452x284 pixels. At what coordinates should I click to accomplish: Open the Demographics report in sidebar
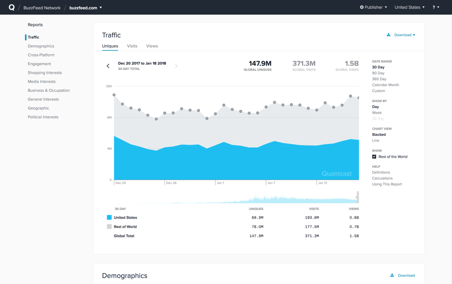41,46
